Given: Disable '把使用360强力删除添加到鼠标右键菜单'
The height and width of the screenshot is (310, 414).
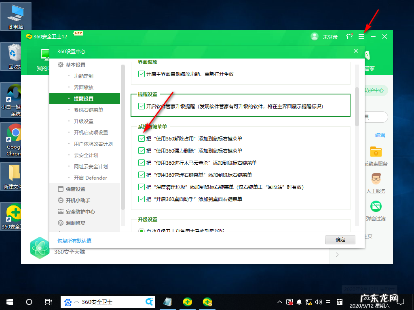Looking at the screenshot, I should point(142,150).
